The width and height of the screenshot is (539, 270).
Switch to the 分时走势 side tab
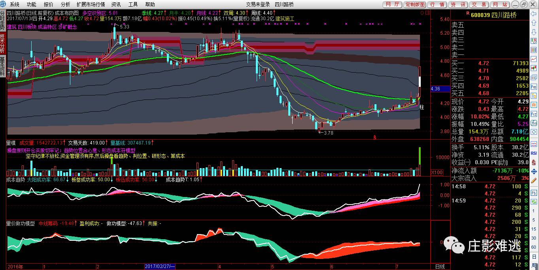pyautogui.click(x=3, y=20)
